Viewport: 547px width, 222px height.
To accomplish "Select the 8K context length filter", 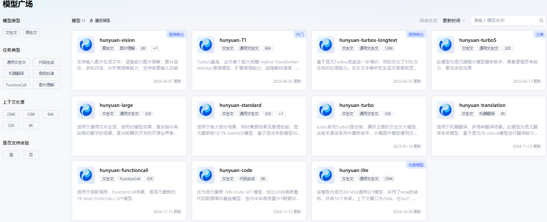I will click(x=31, y=126).
